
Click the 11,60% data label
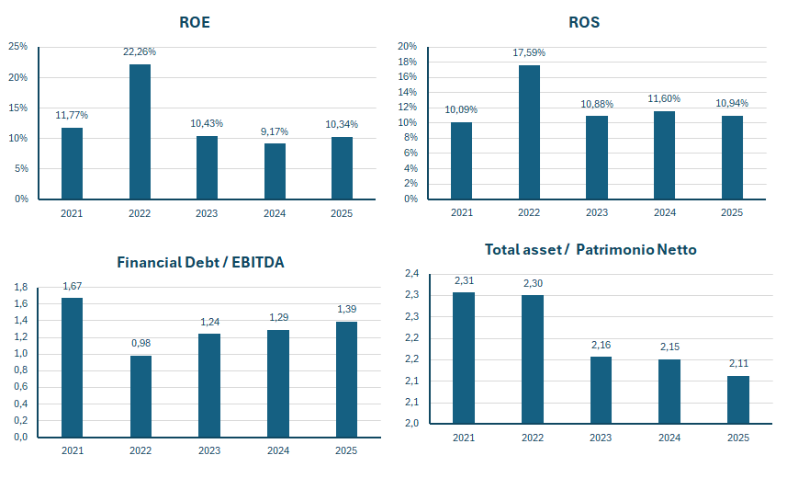click(664, 98)
